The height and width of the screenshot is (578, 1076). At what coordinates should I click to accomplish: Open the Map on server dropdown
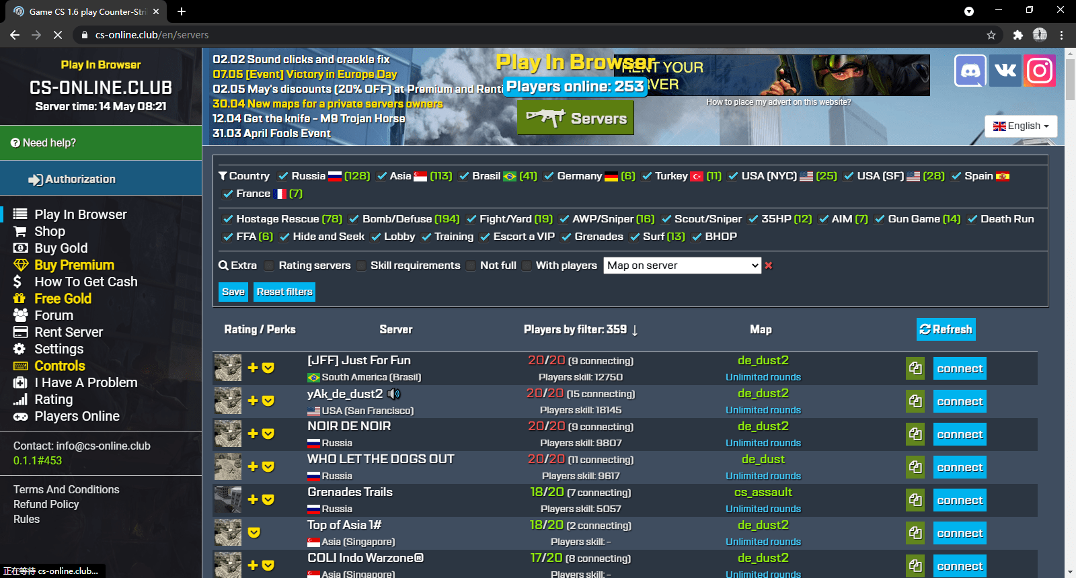(683, 265)
